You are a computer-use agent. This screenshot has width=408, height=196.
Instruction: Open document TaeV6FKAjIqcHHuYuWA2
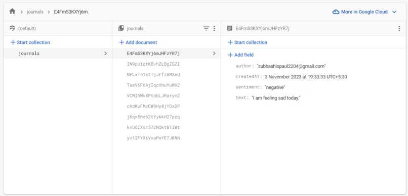153,85
